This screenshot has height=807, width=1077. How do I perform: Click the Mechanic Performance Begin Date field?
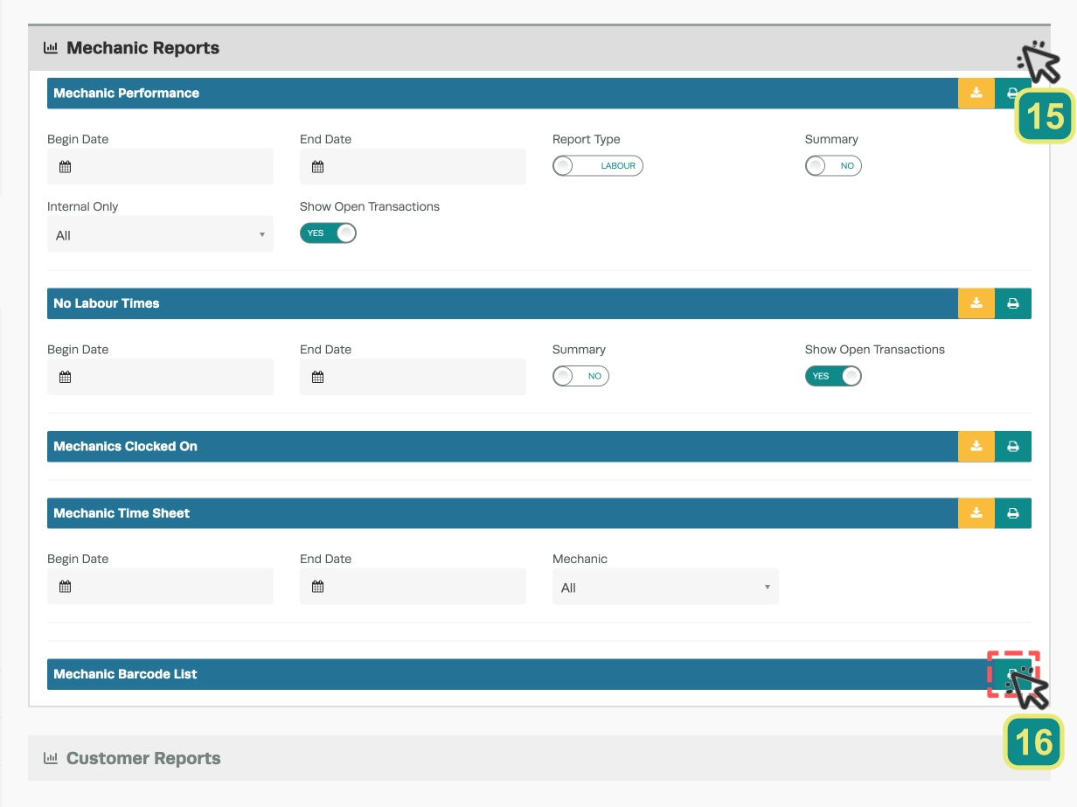(160, 166)
